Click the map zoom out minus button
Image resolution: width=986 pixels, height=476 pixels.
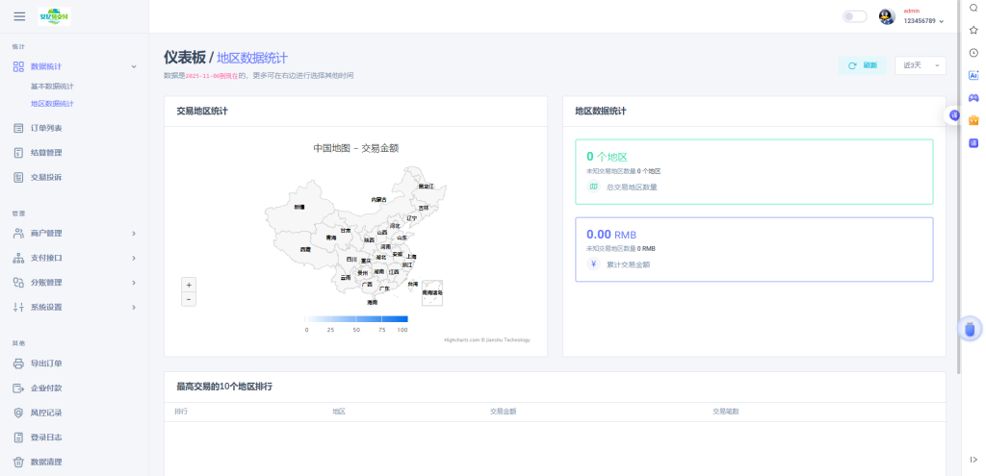tap(189, 299)
